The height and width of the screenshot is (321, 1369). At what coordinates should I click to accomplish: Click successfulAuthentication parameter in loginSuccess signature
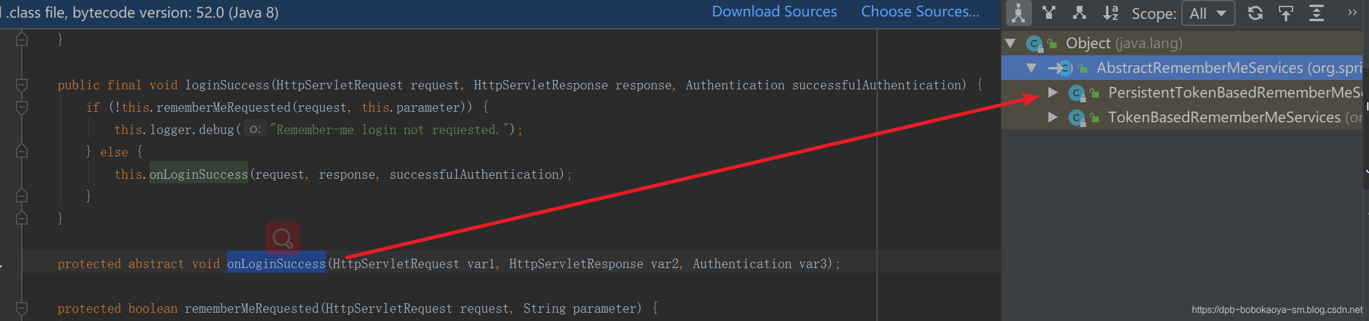[x=875, y=85]
